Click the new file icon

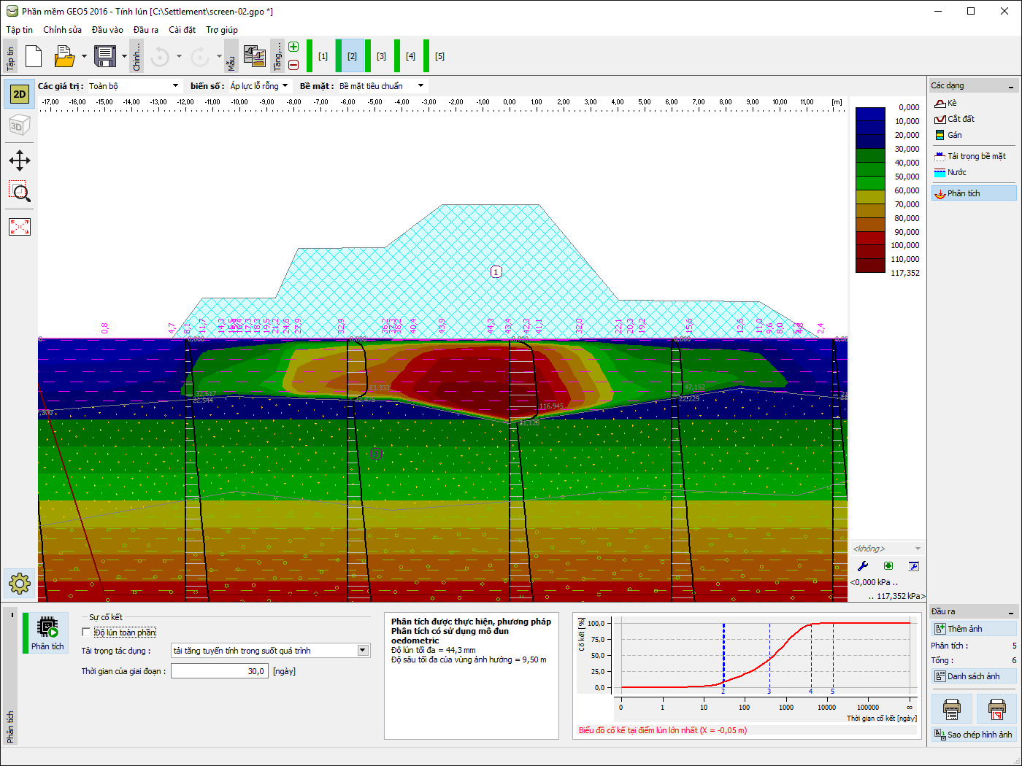pyautogui.click(x=34, y=56)
